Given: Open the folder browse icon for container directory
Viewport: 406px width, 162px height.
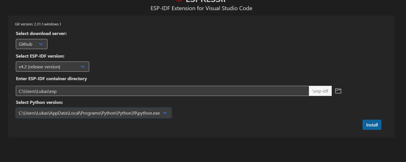Looking at the screenshot, I should pyautogui.click(x=338, y=91).
